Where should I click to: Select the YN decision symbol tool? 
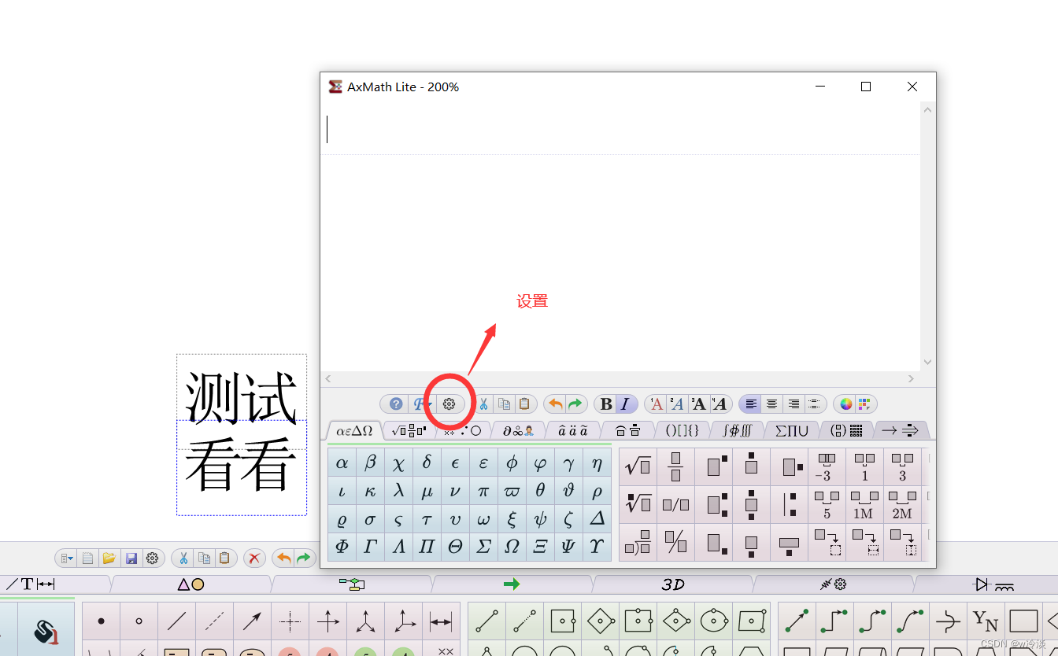986,621
